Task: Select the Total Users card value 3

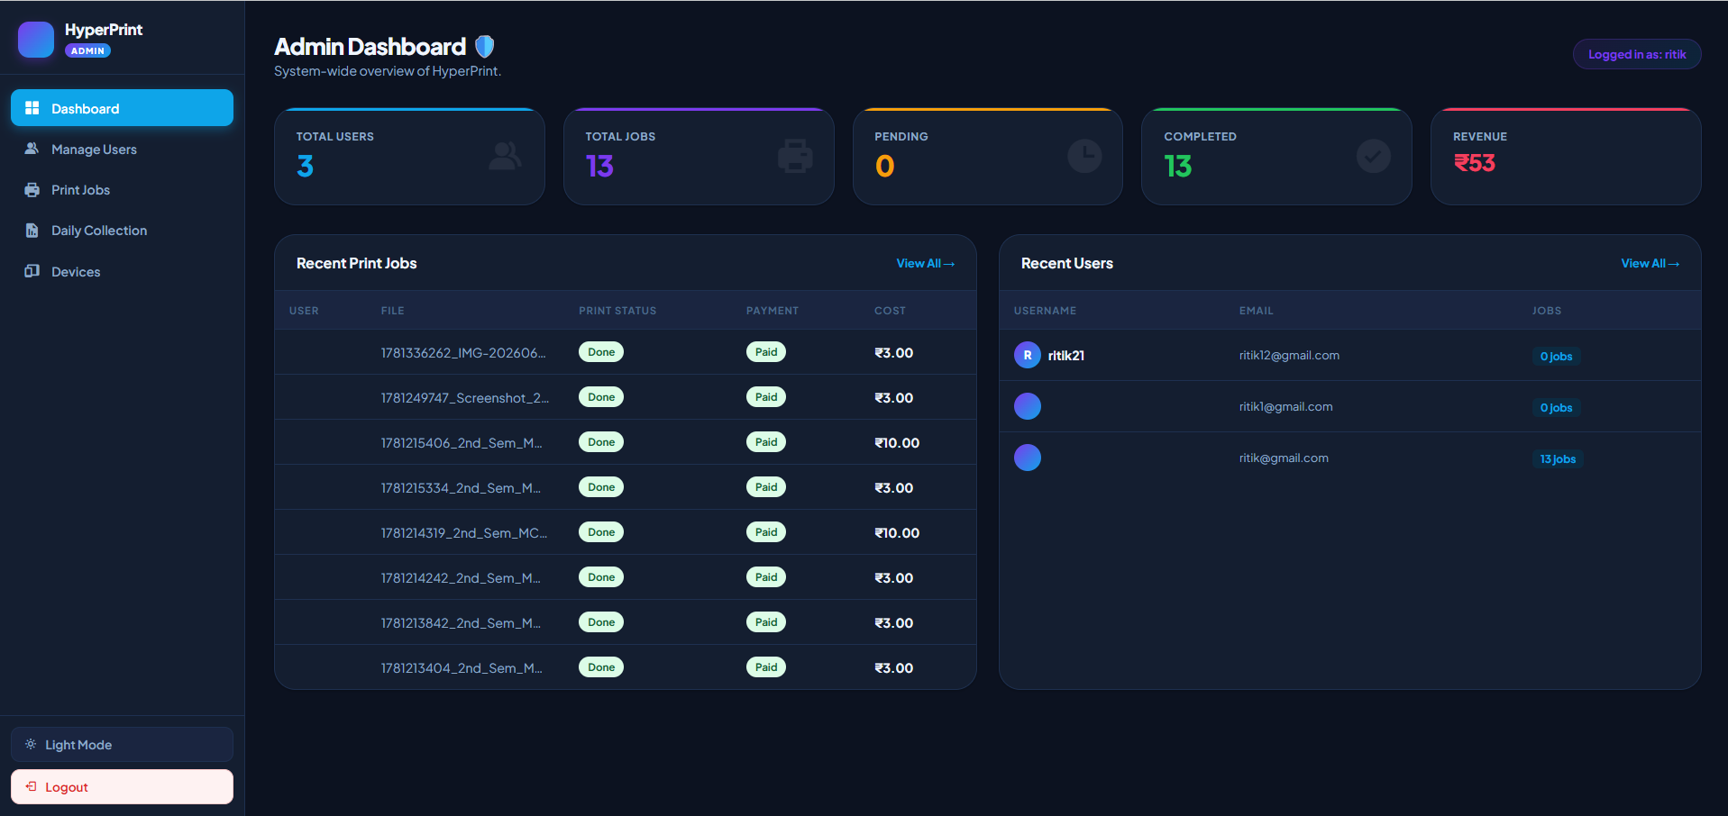Action: coord(305,166)
